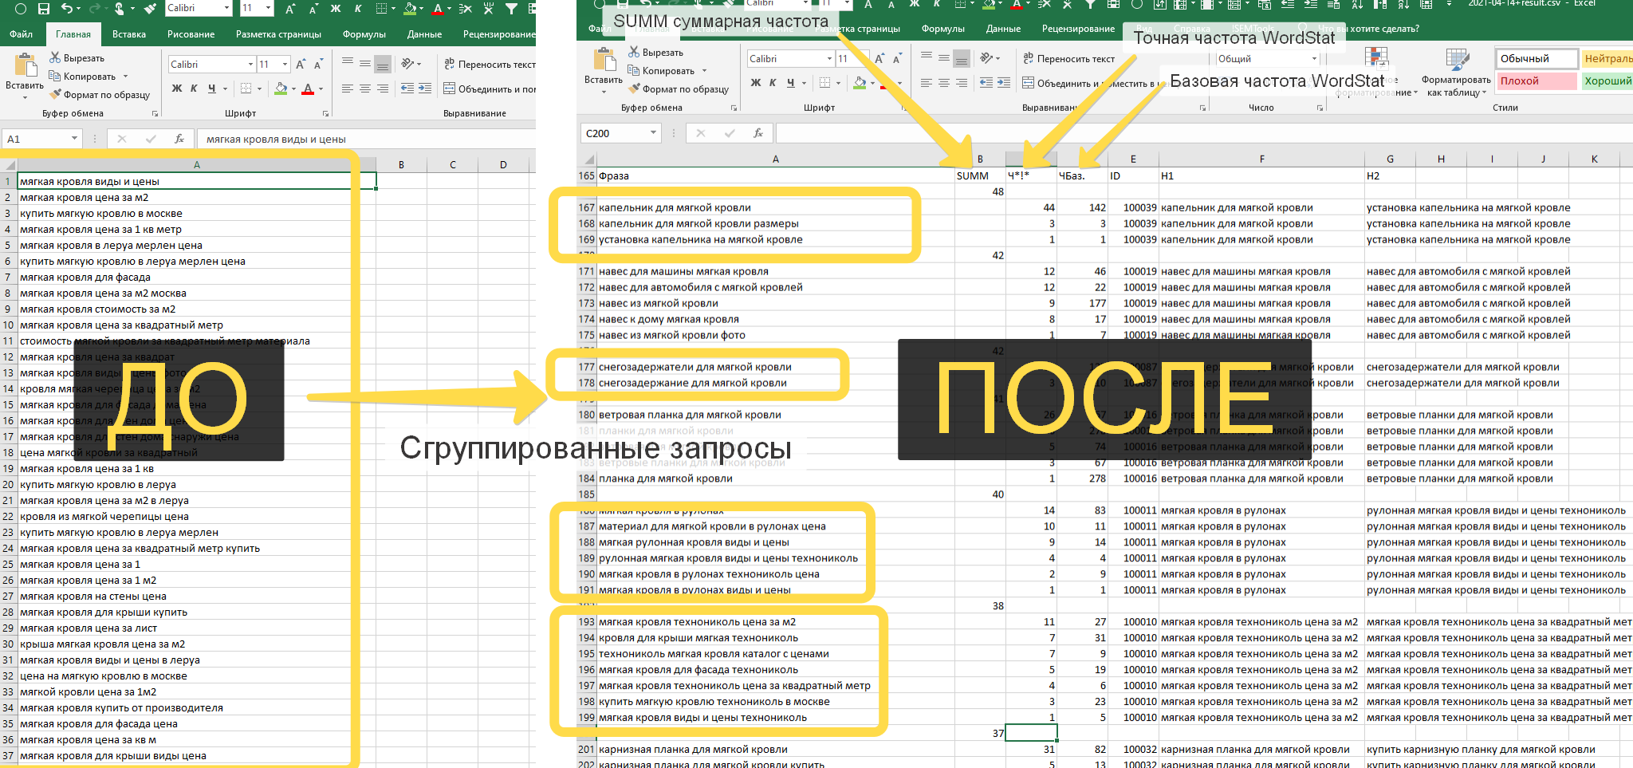Screen dimensions: 1633x768
Task: Click borders icon in the C200 window
Action: click(824, 83)
